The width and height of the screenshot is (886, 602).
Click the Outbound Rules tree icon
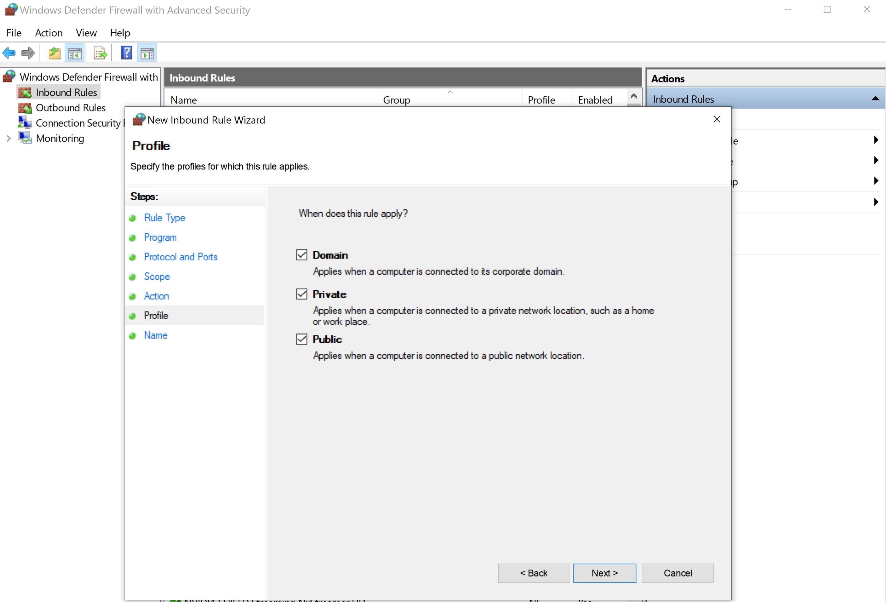coord(25,108)
